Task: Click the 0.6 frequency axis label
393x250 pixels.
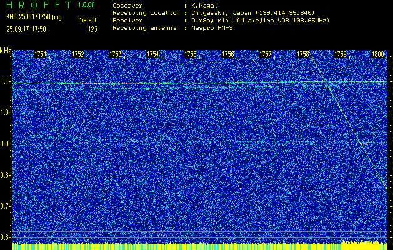Action: click(5, 237)
